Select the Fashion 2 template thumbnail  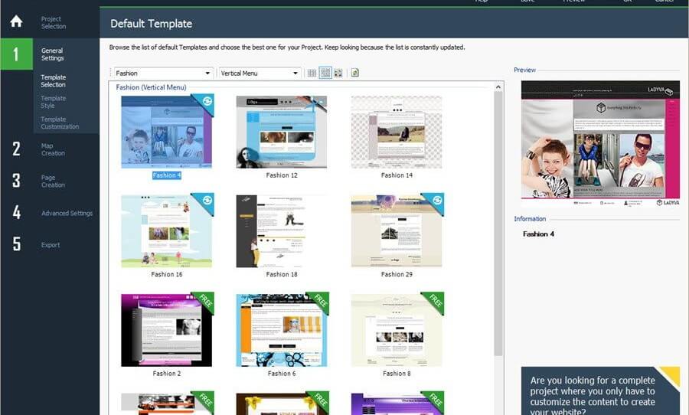[x=167, y=330]
